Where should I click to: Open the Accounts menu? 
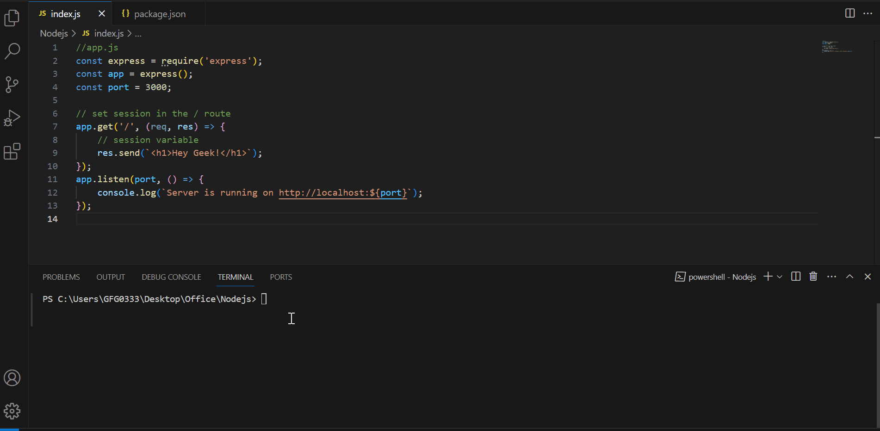point(12,377)
